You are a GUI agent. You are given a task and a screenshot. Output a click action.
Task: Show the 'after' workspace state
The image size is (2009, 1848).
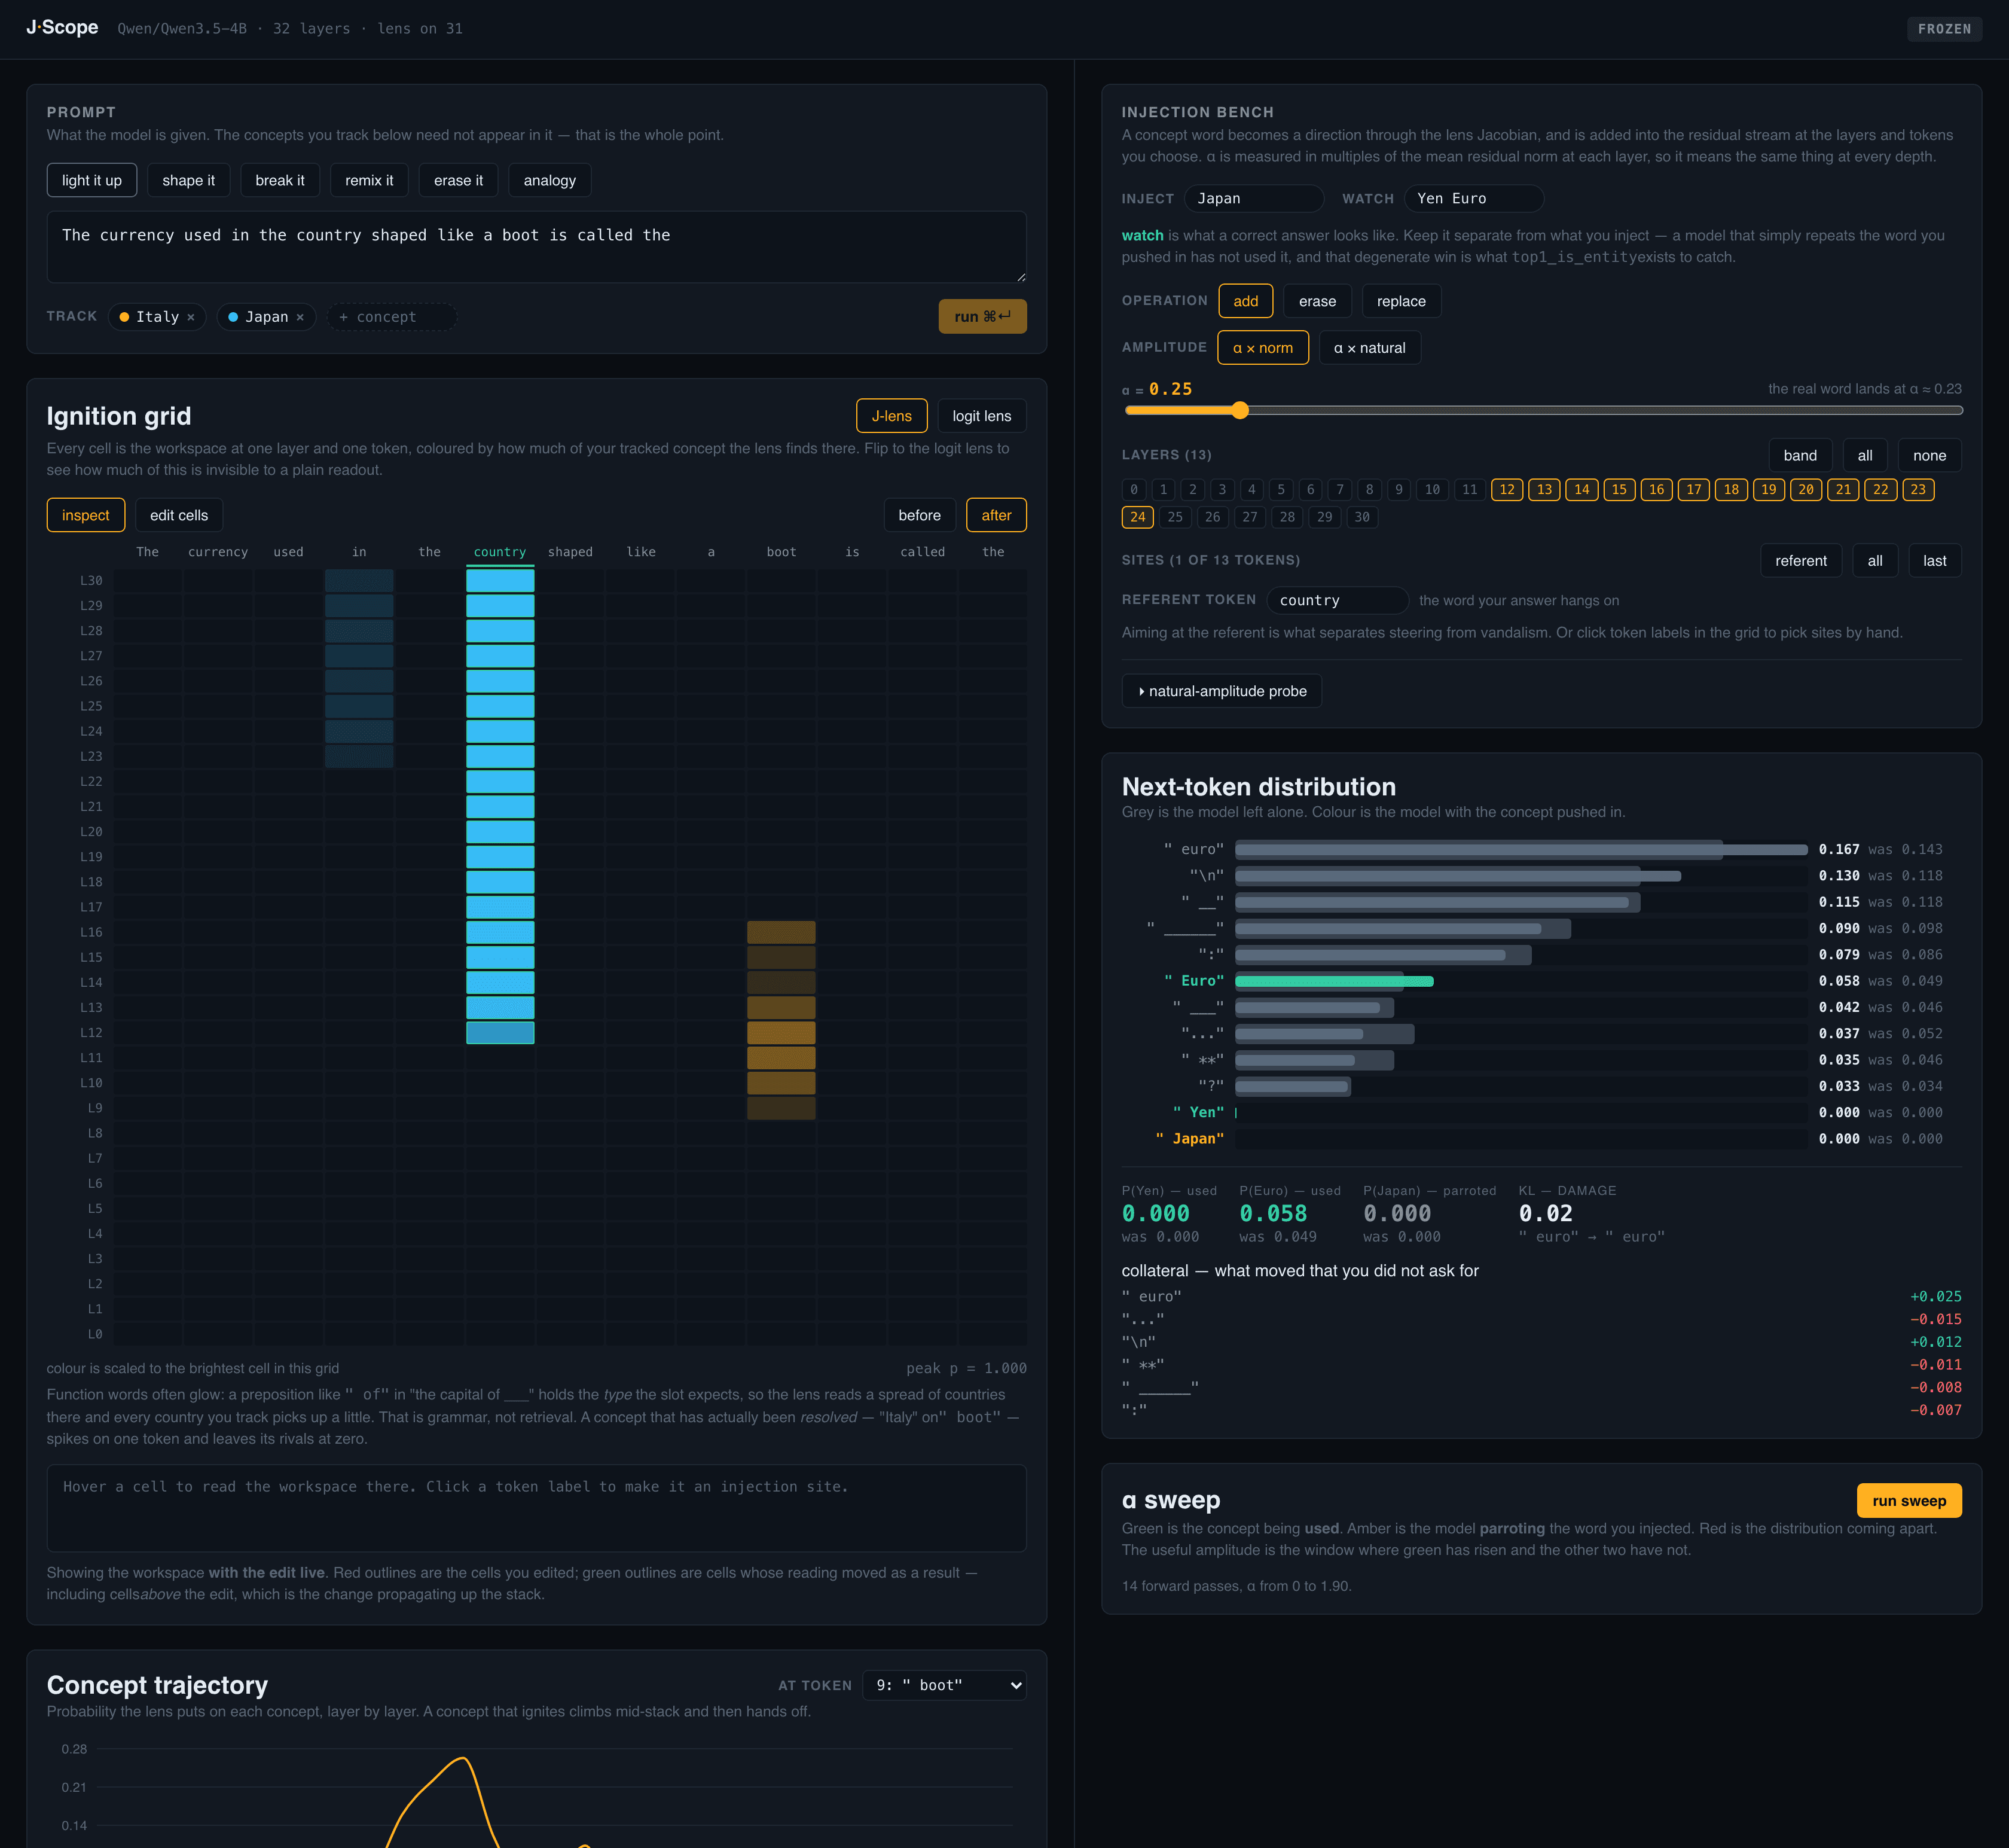click(x=997, y=515)
